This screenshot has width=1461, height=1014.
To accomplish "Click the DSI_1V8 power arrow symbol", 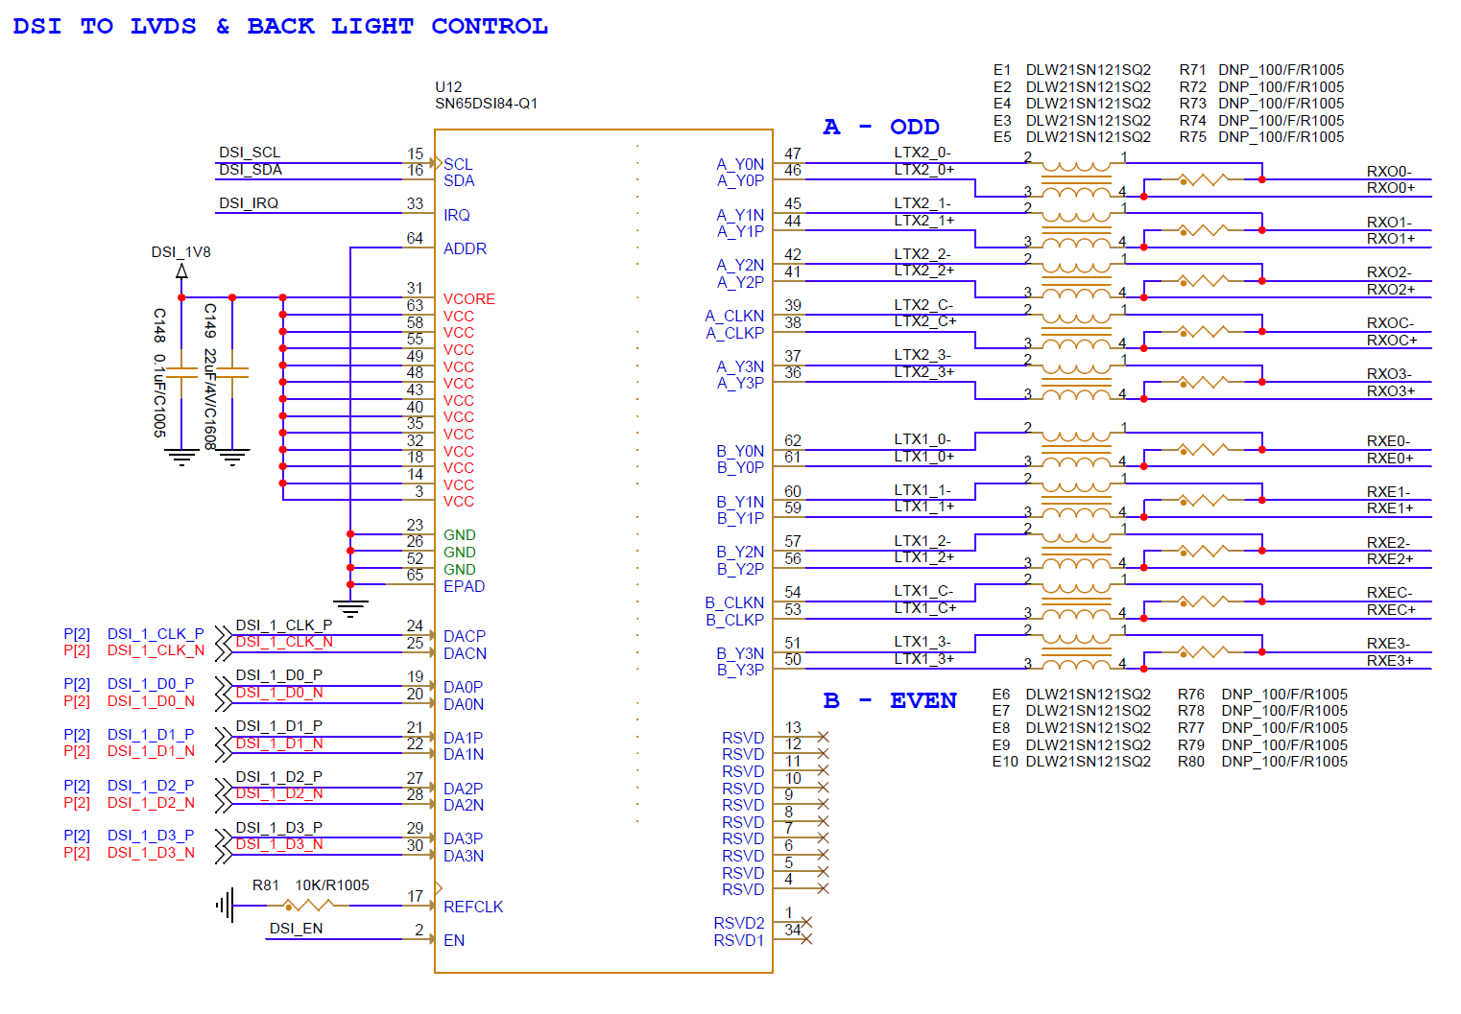I will [x=181, y=271].
